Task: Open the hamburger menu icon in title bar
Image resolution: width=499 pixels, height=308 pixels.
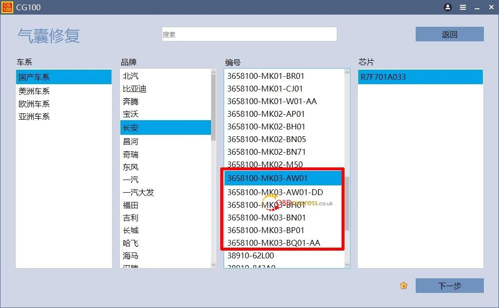Action: point(462,7)
